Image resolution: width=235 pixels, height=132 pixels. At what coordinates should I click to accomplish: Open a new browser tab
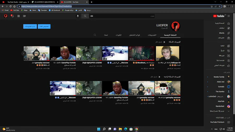[x=91, y=2]
